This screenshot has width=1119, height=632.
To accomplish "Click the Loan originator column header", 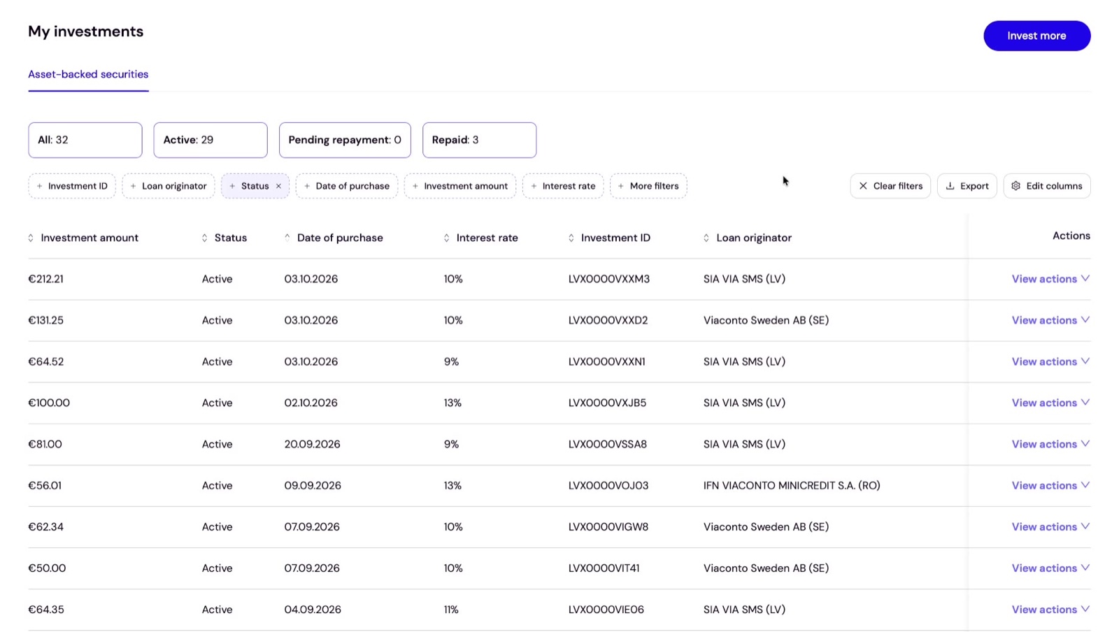I will 754,238.
